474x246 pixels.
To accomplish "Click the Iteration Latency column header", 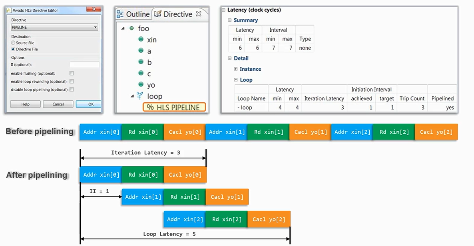I will coord(324,98).
